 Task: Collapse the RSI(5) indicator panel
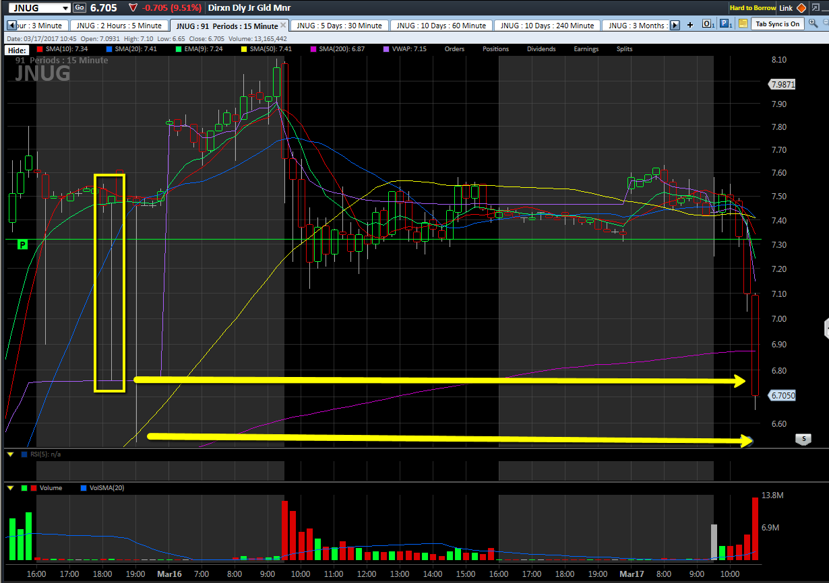(10, 454)
